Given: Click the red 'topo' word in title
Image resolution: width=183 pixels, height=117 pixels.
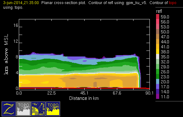Looking at the screenshot, I should [172, 3].
